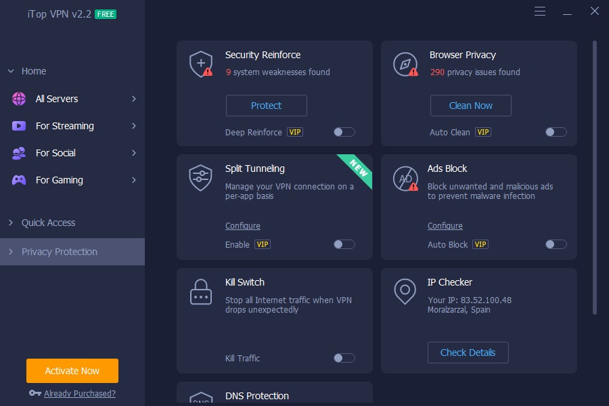The width and height of the screenshot is (609, 406).
Task: Expand the Privacy Protection section chevron
Action: tap(11, 252)
